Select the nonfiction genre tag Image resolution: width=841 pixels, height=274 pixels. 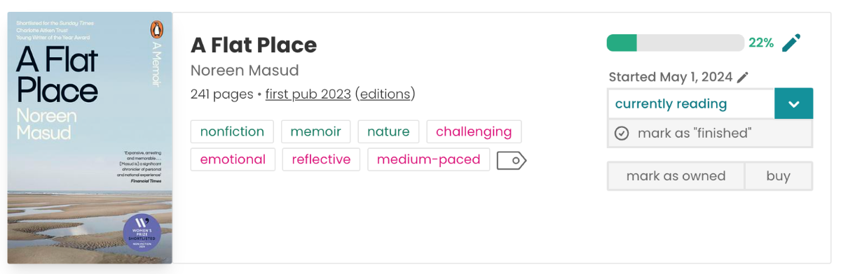pos(232,131)
